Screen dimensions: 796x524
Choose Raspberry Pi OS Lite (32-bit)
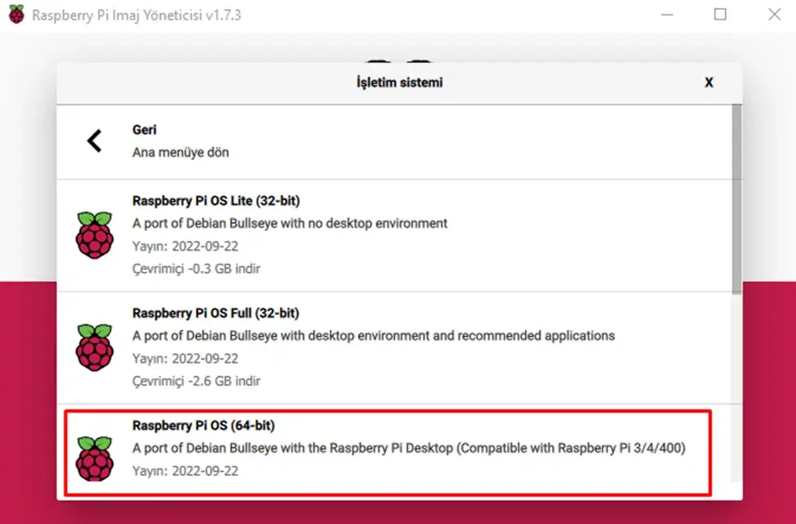tap(395, 235)
